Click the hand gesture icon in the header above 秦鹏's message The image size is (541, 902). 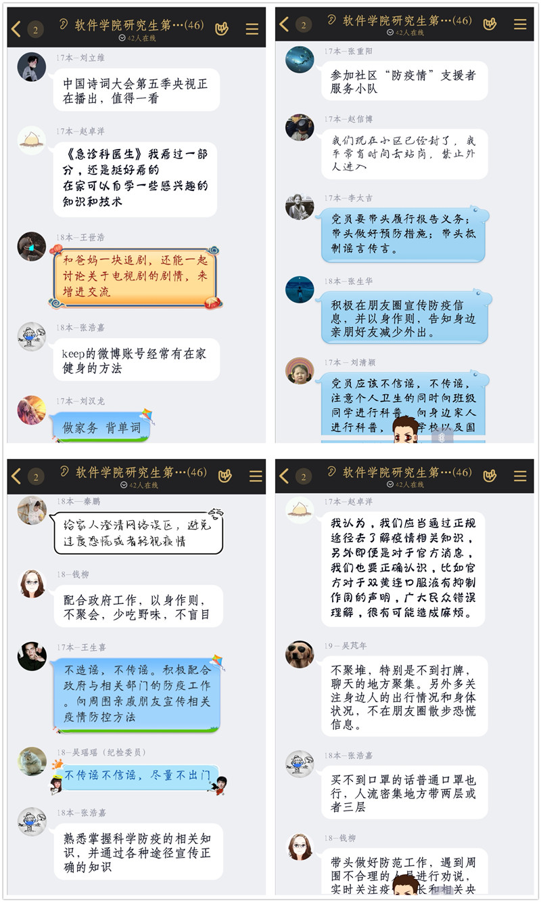[222, 476]
